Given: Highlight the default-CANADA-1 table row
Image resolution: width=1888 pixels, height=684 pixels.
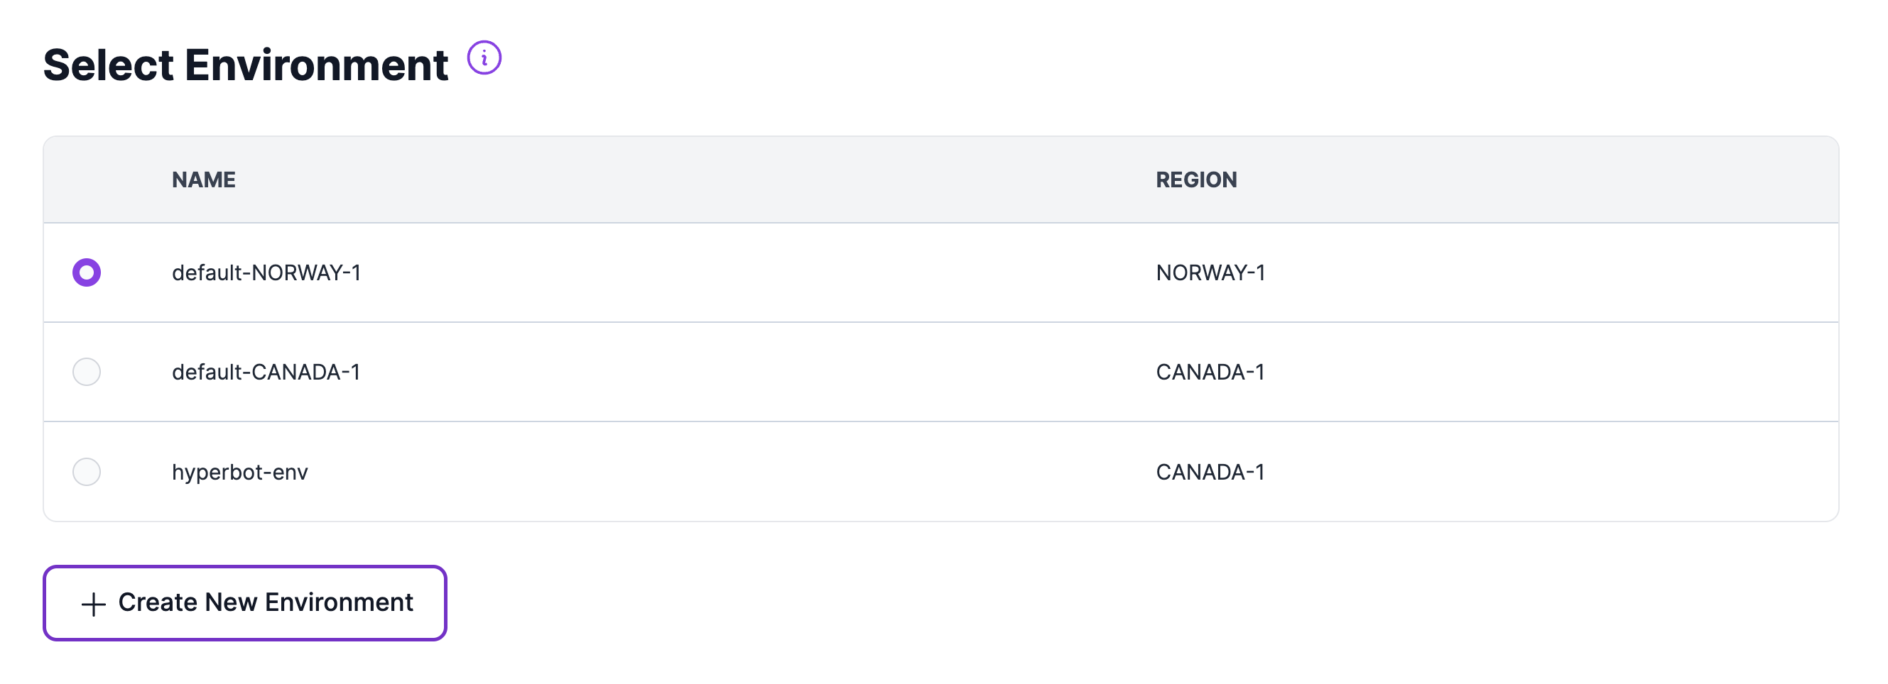Looking at the screenshot, I should [x=941, y=372].
